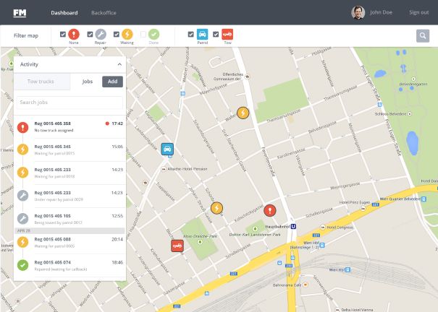Toggle the None filter checkbox
The height and width of the screenshot is (312, 438).
click(63, 34)
